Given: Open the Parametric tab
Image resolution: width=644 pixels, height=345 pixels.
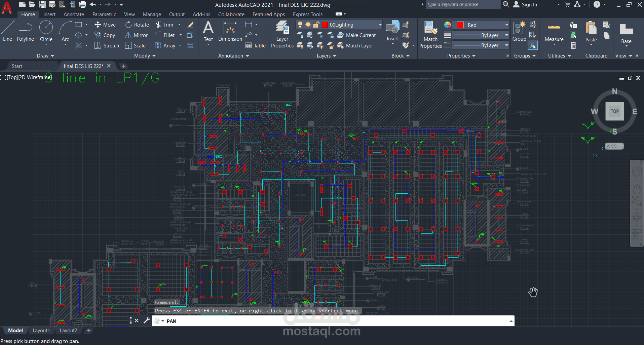Looking at the screenshot, I should pyautogui.click(x=104, y=14).
